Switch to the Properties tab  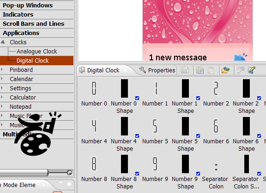point(157,70)
